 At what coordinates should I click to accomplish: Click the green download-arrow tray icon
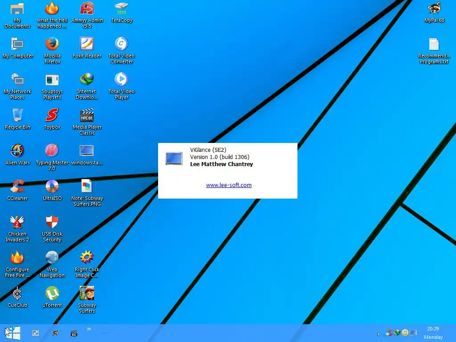397,332
